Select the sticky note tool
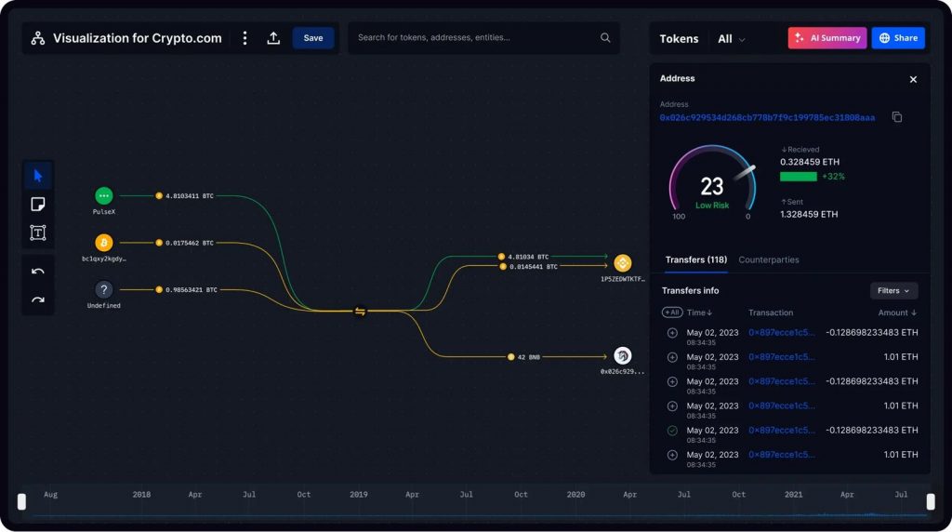This screenshot has height=532, width=952. click(x=38, y=204)
